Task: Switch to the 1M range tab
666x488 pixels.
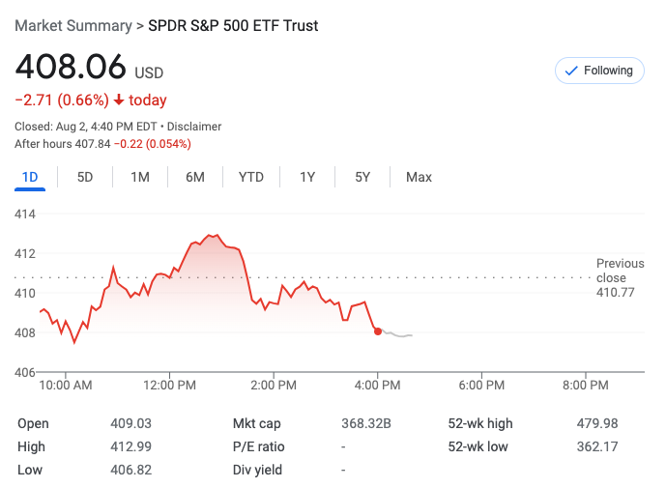Action: coord(140,177)
